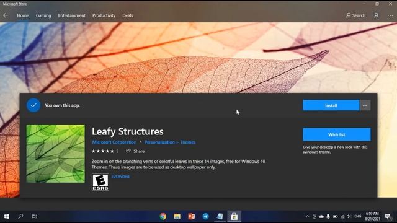Switch to the Productivity tab
Screen dimensions: 397x223
tap(104, 15)
